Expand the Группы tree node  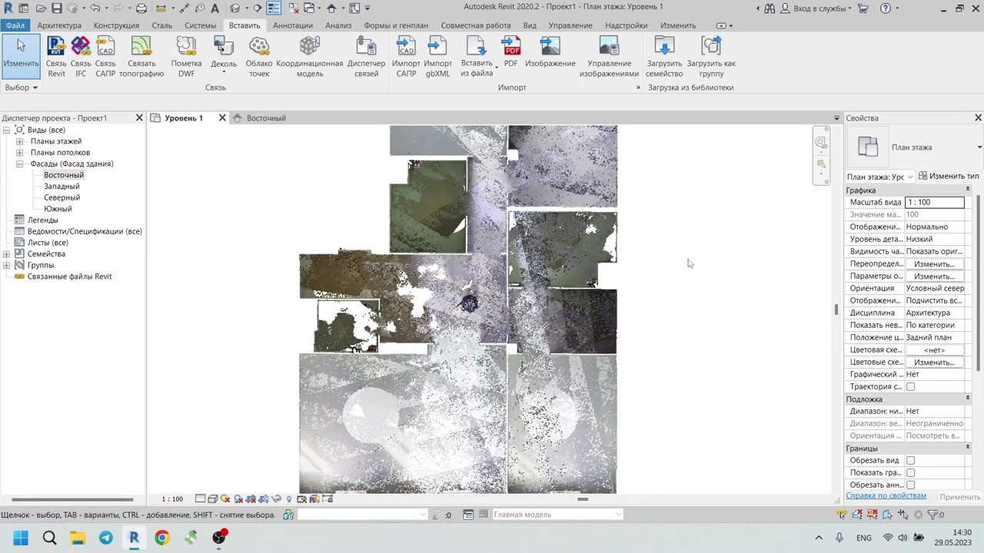pyautogui.click(x=7, y=265)
